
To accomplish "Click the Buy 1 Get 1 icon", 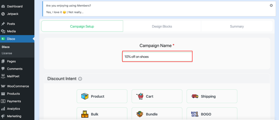I will coord(195,114).
